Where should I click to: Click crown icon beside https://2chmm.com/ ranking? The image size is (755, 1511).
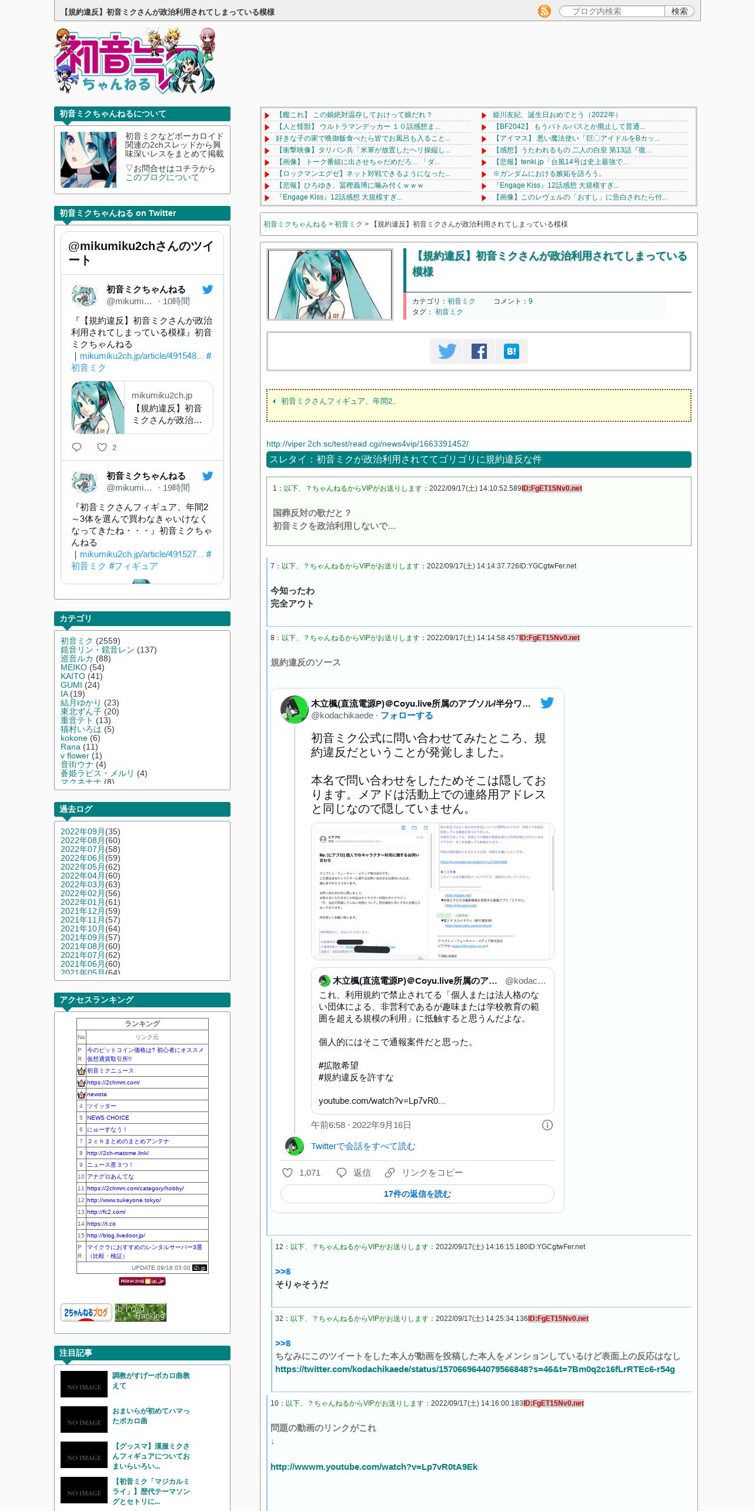(81, 1083)
